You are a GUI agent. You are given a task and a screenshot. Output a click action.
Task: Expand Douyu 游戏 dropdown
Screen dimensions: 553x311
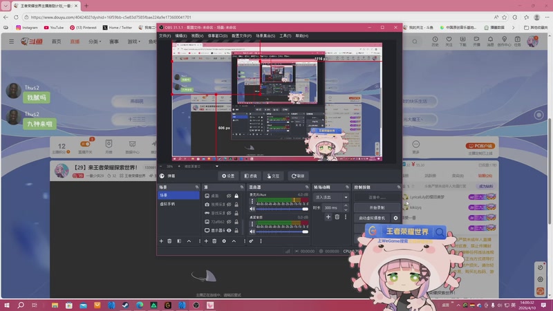[133, 41]
